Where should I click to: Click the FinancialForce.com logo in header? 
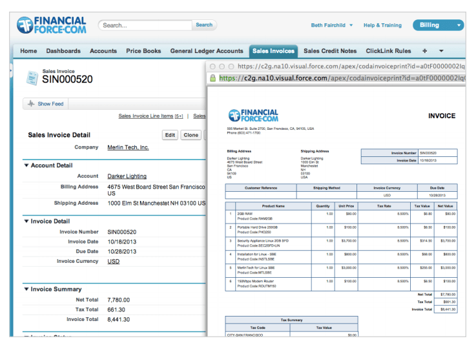(51, 25)
